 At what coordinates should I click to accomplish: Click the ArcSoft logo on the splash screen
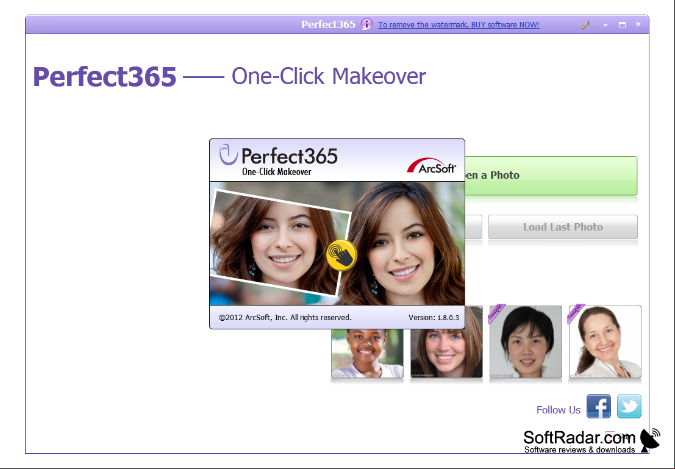[x=431, y=166]
